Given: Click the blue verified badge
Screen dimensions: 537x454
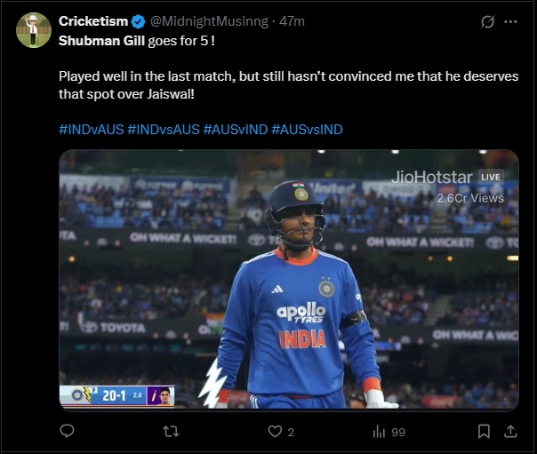Looking at the screenshot, I should [x=139, y=20].
